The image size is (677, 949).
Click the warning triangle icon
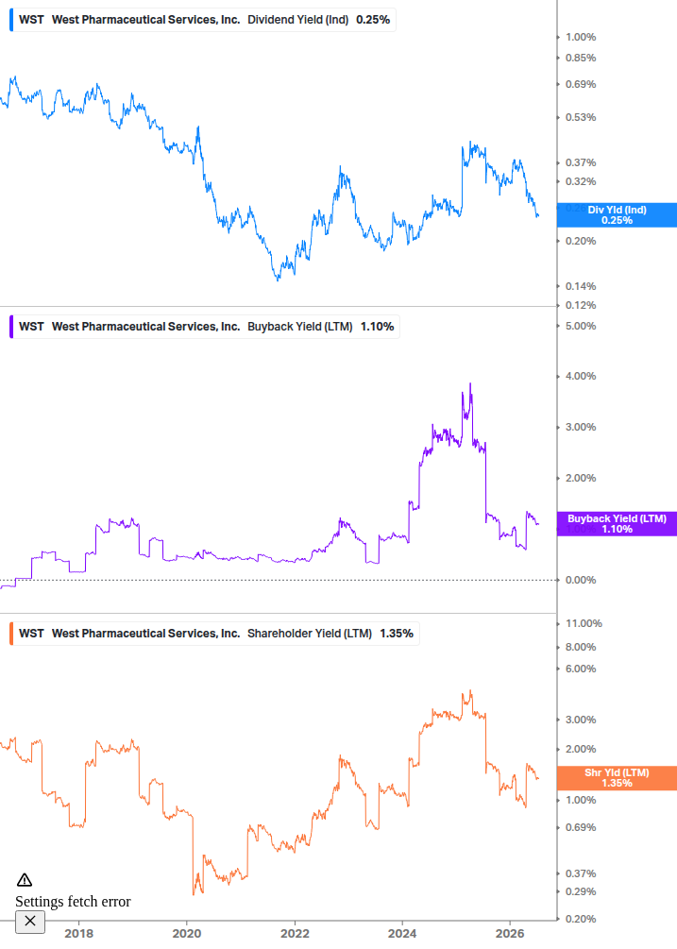(x=25, y=880)
